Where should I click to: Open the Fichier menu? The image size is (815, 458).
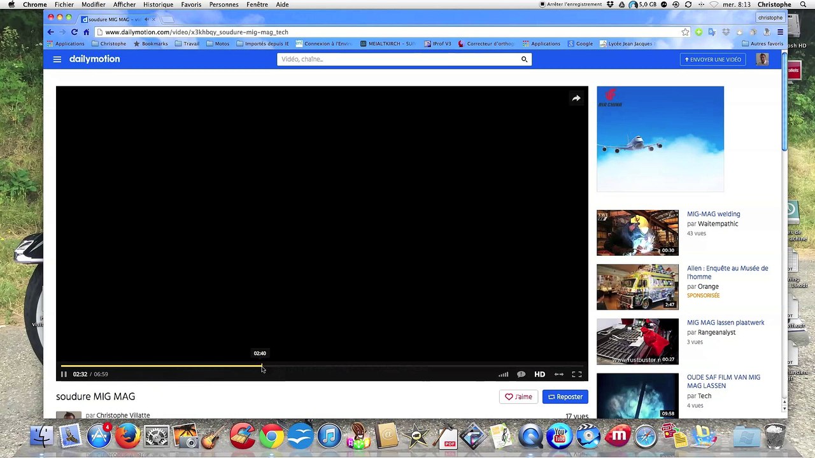64,4
